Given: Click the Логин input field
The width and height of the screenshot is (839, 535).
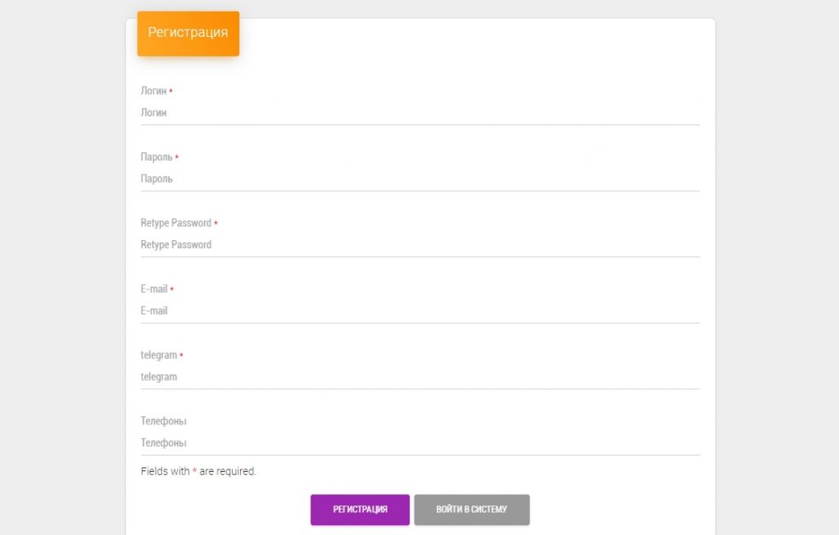Looking at the screenshot, I should 419,113.
